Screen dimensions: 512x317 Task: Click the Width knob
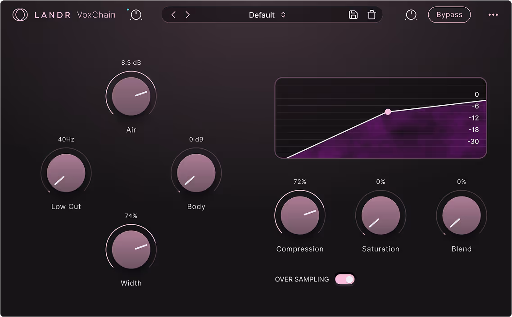click(x=131, y=250)
